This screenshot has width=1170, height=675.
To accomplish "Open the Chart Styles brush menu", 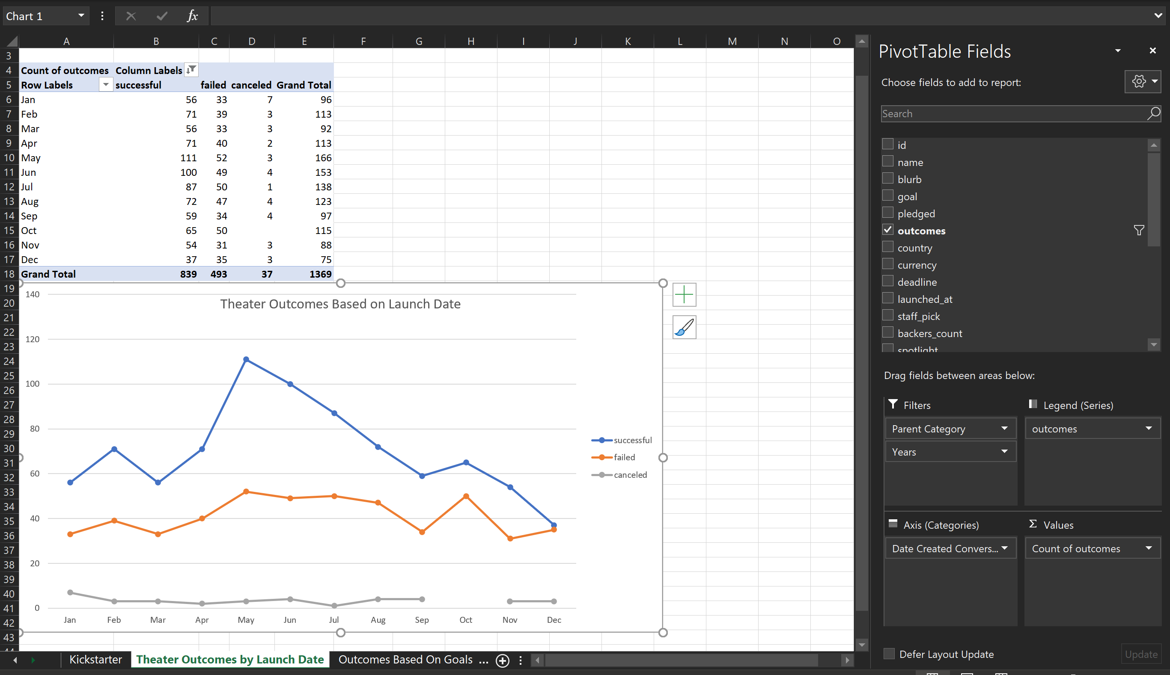I will click(x=683, y=327).
